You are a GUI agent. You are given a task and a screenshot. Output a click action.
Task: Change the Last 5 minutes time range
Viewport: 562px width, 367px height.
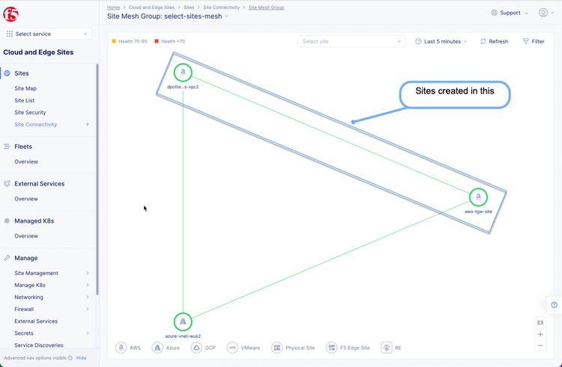pyautogui.click(x=441, y=42)
